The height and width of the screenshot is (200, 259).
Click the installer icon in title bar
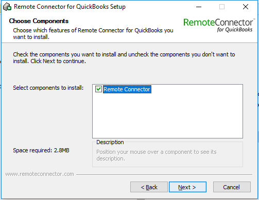[7, 7]
